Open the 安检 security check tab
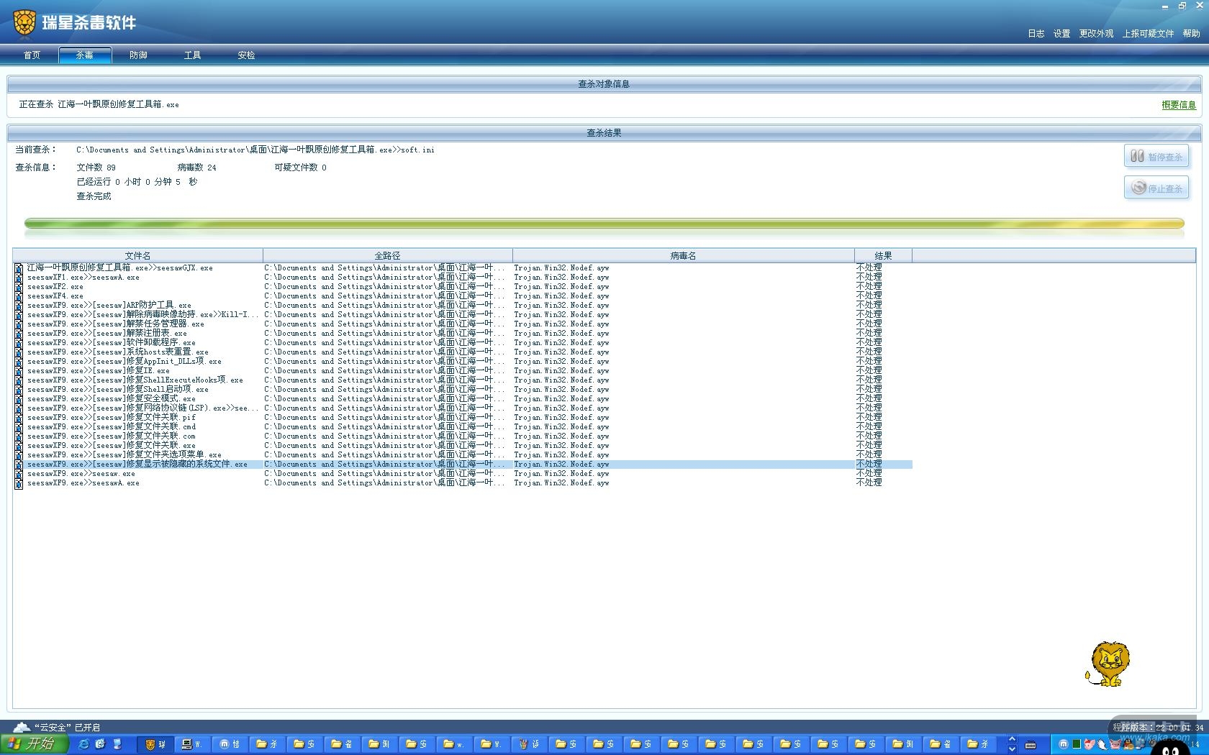The image size is (1209, 755). click(246, 55)
